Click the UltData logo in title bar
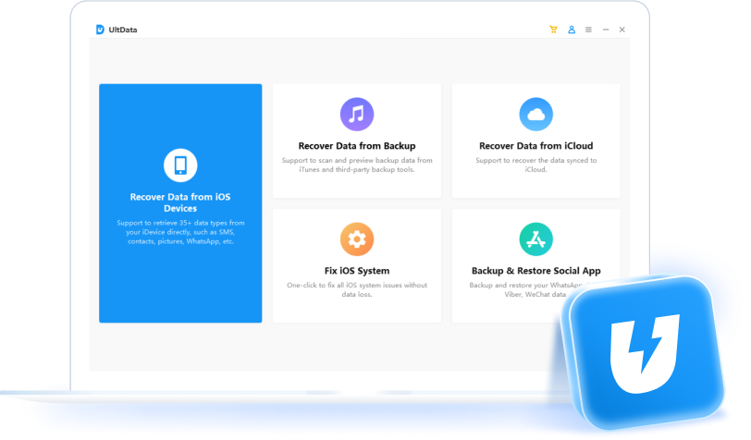This screenshot has width=751, height=440. pos(100,30)
